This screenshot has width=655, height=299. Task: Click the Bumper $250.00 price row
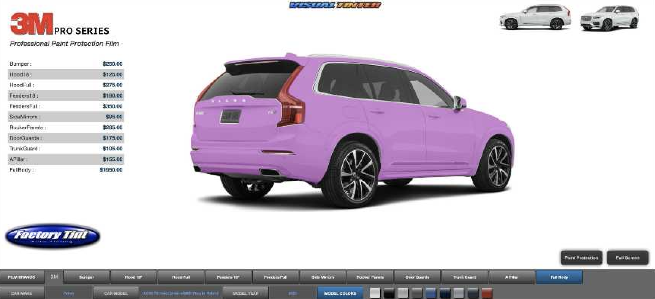coord(66,64)
